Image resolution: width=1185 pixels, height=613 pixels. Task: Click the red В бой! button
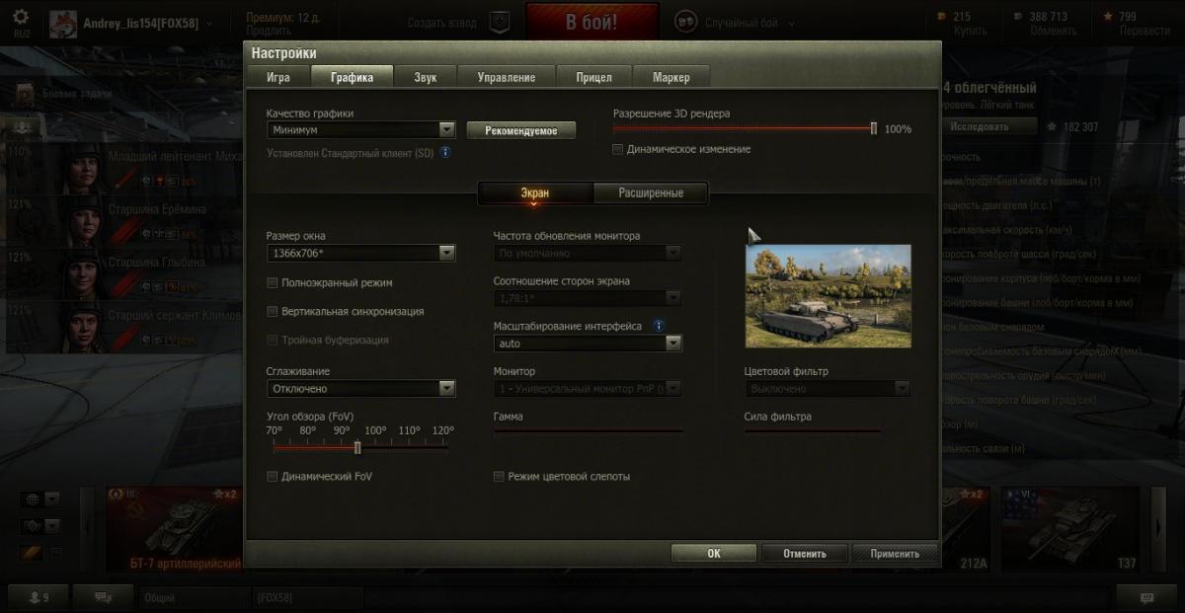[592, 22]
